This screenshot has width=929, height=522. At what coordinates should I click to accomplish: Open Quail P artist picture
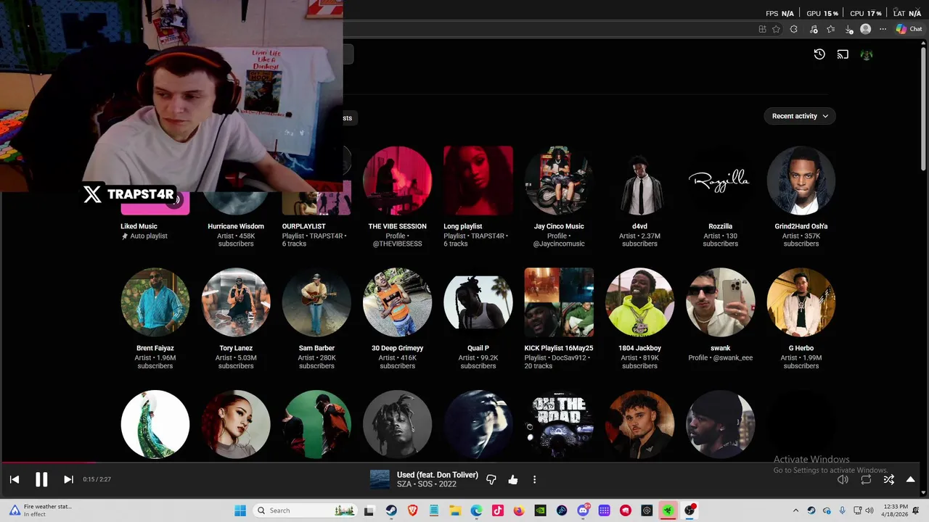point(478,302)
